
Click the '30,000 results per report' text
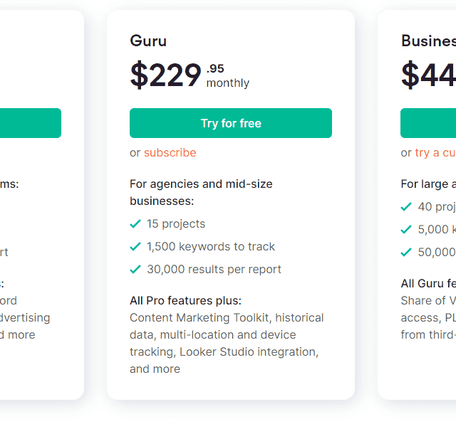[x=214, y=269]
